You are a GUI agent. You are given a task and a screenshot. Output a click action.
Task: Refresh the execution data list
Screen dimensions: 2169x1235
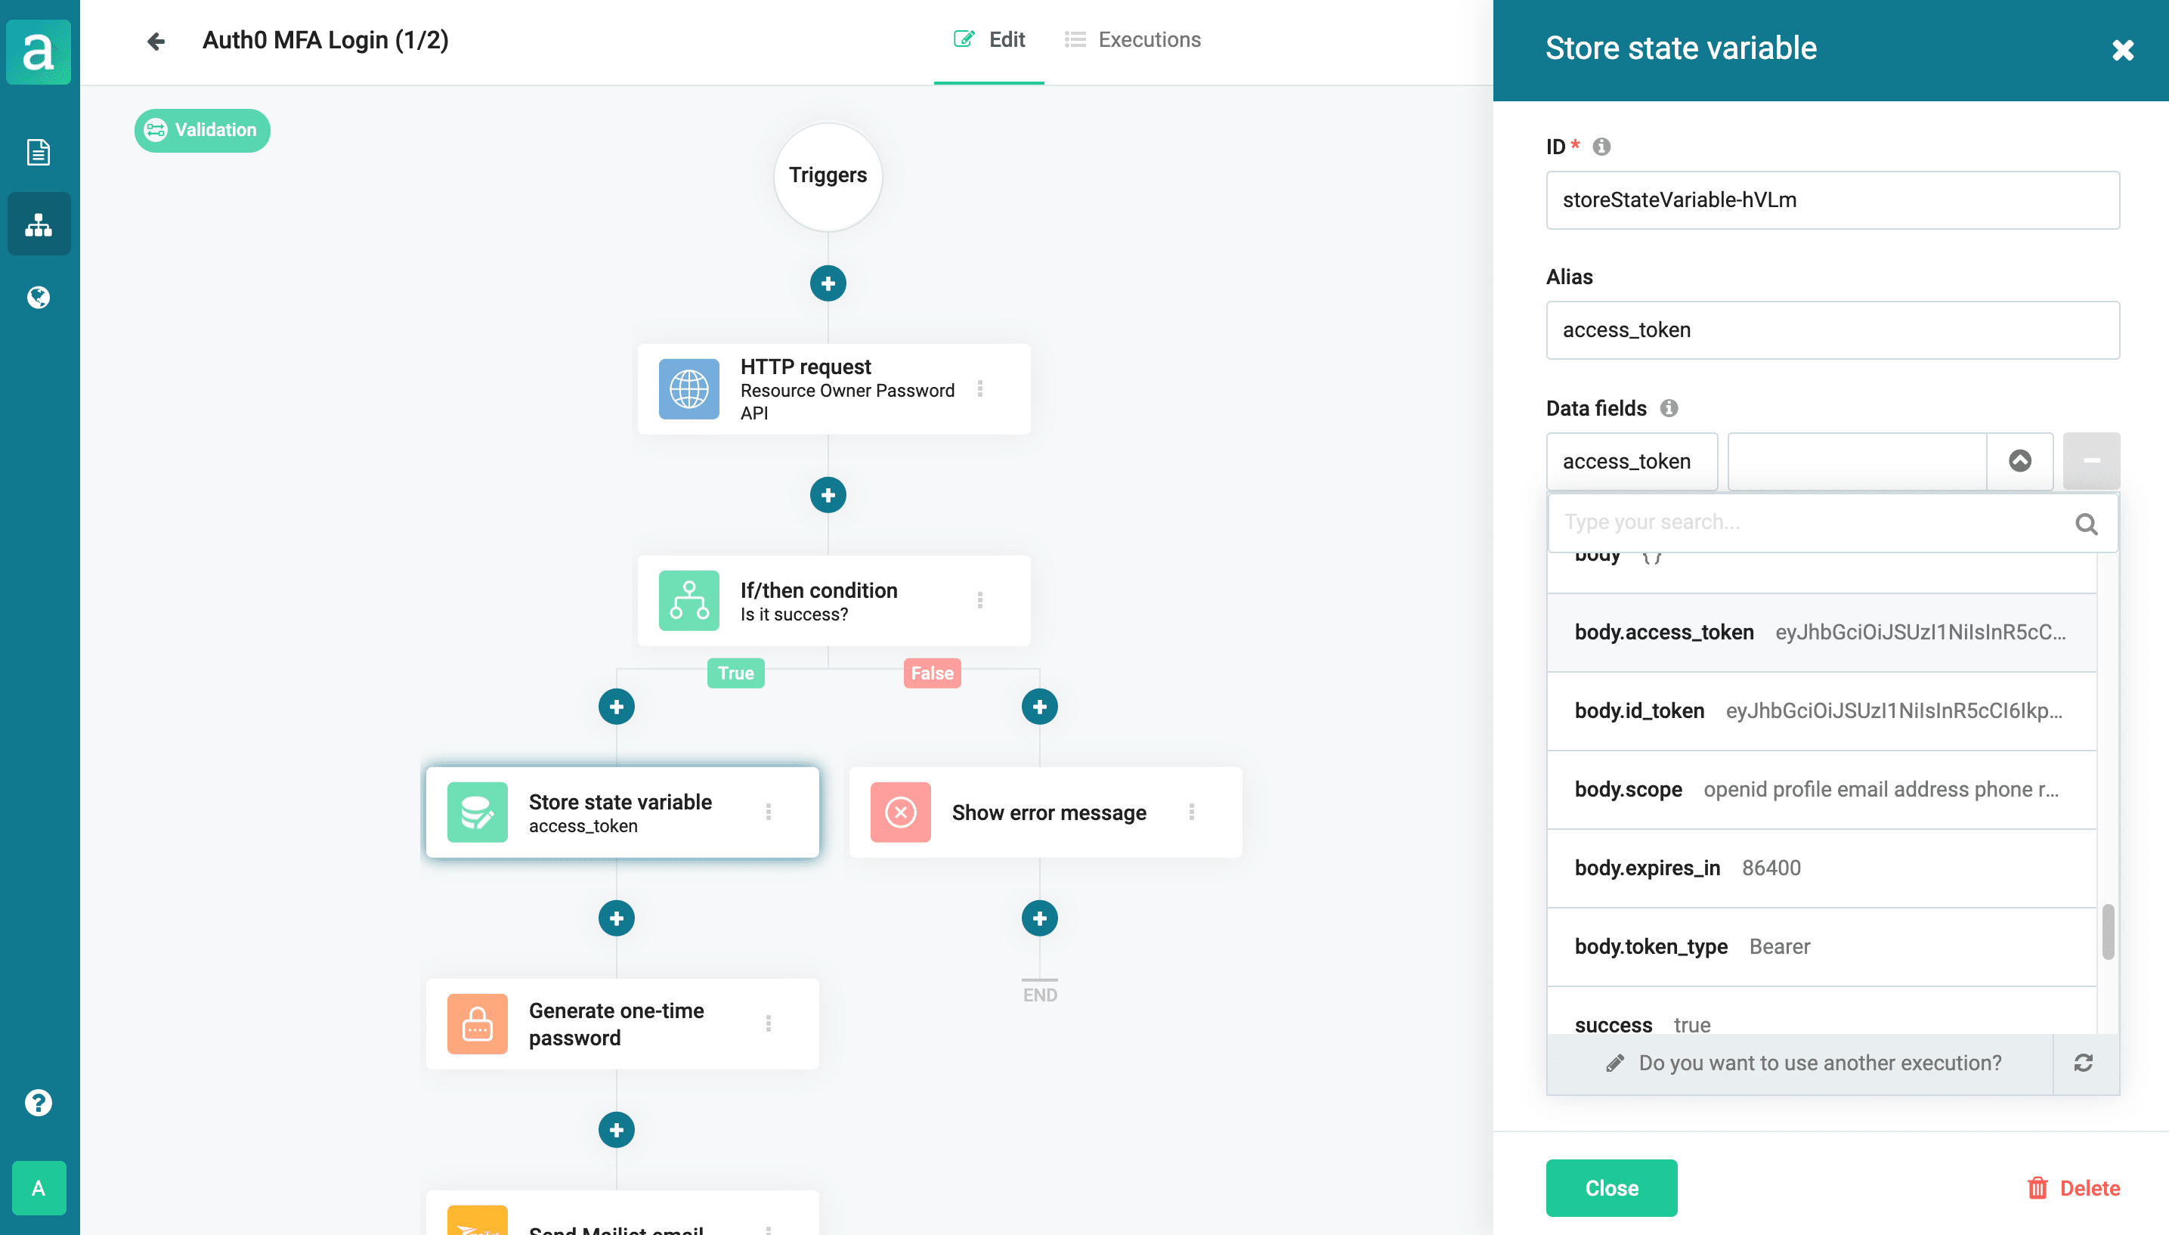pyautogui.click(x=2084, y=1063)
